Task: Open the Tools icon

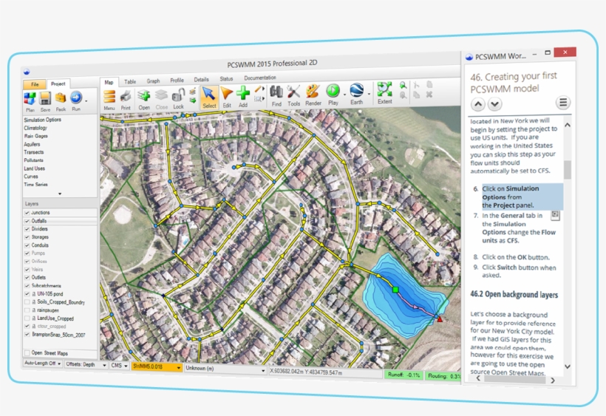Action: pyautogui.click(x=293, y=92)
